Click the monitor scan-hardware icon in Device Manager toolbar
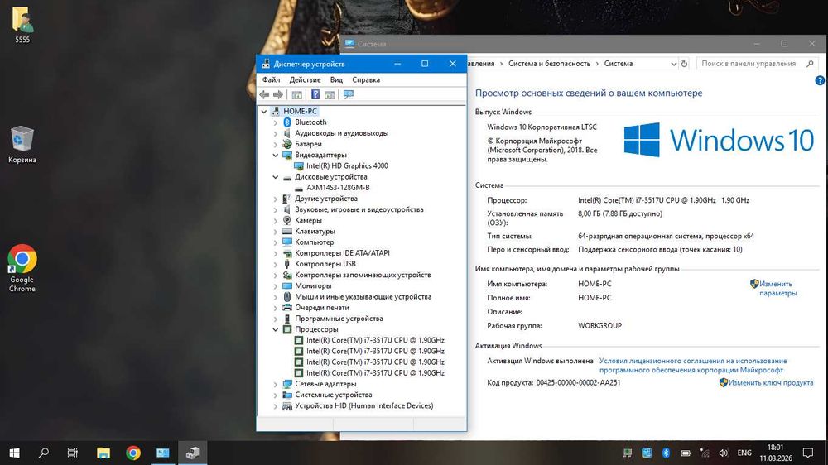This screenshot has height=465, width=828. 349,94
